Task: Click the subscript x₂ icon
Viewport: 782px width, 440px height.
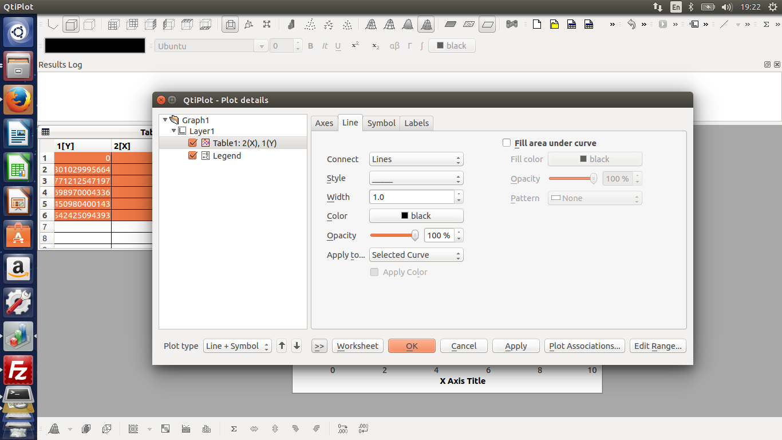Action: tap(376, 46)
